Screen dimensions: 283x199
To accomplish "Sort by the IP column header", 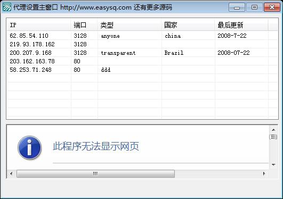I will click(39, 24).
